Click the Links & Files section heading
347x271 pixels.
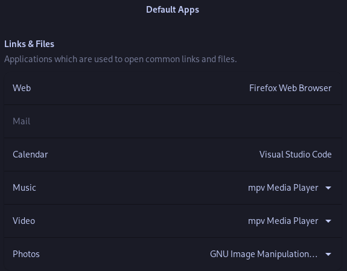pos(29,44)
